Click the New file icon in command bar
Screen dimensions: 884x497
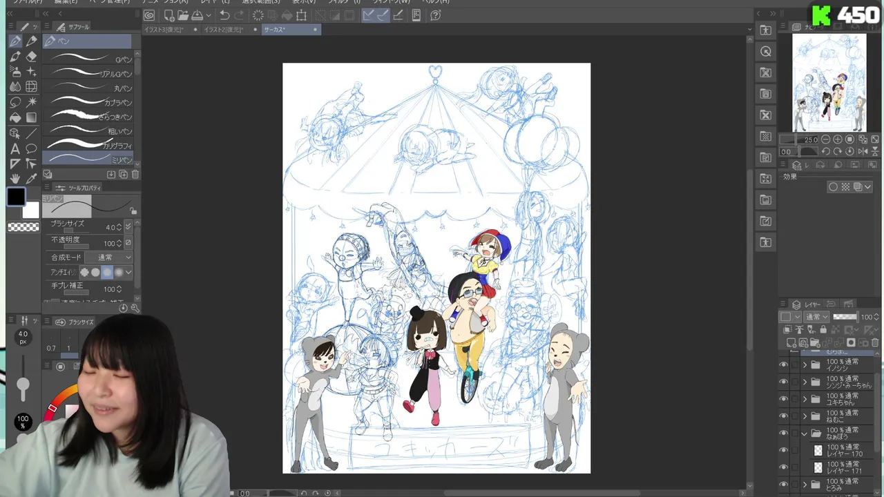pos(169,15)
